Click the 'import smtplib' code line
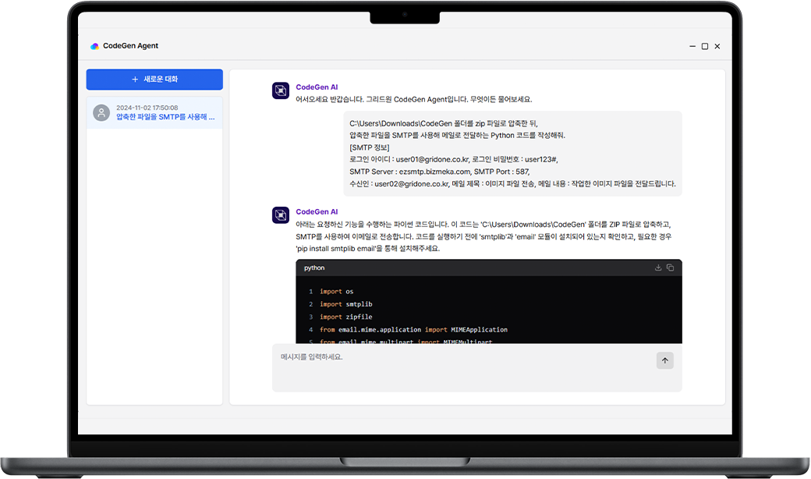 coord(346,304)
